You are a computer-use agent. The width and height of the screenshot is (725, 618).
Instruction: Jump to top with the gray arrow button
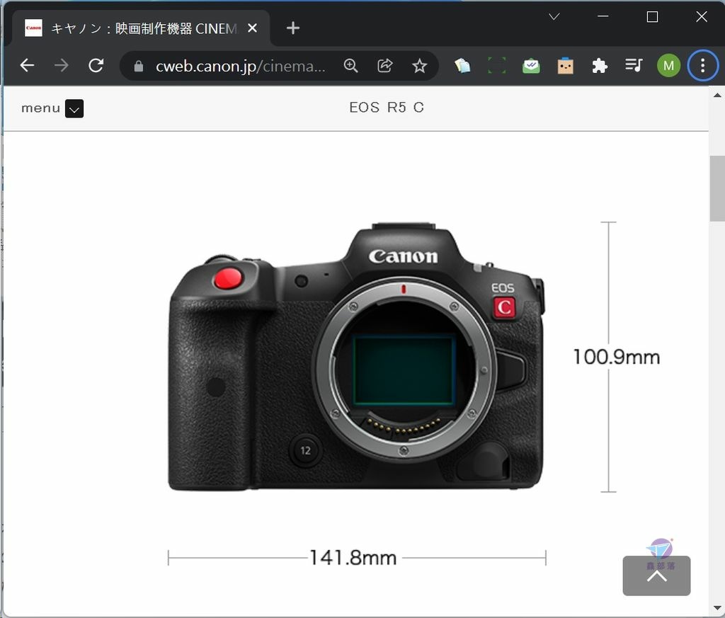coord(656,576)
